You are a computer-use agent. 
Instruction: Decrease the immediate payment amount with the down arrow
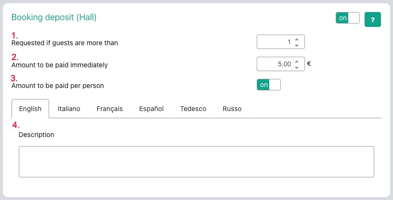coord(297,68)
